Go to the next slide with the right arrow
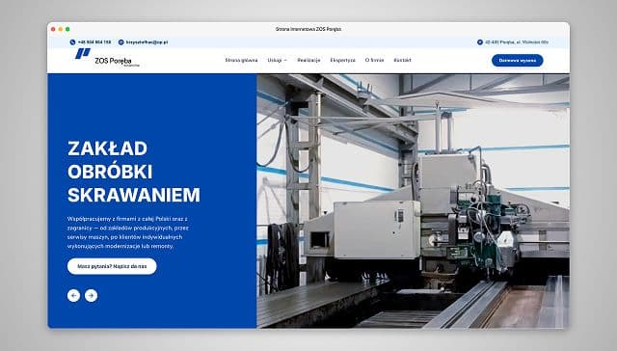The image size is (617, 351). 91,295
